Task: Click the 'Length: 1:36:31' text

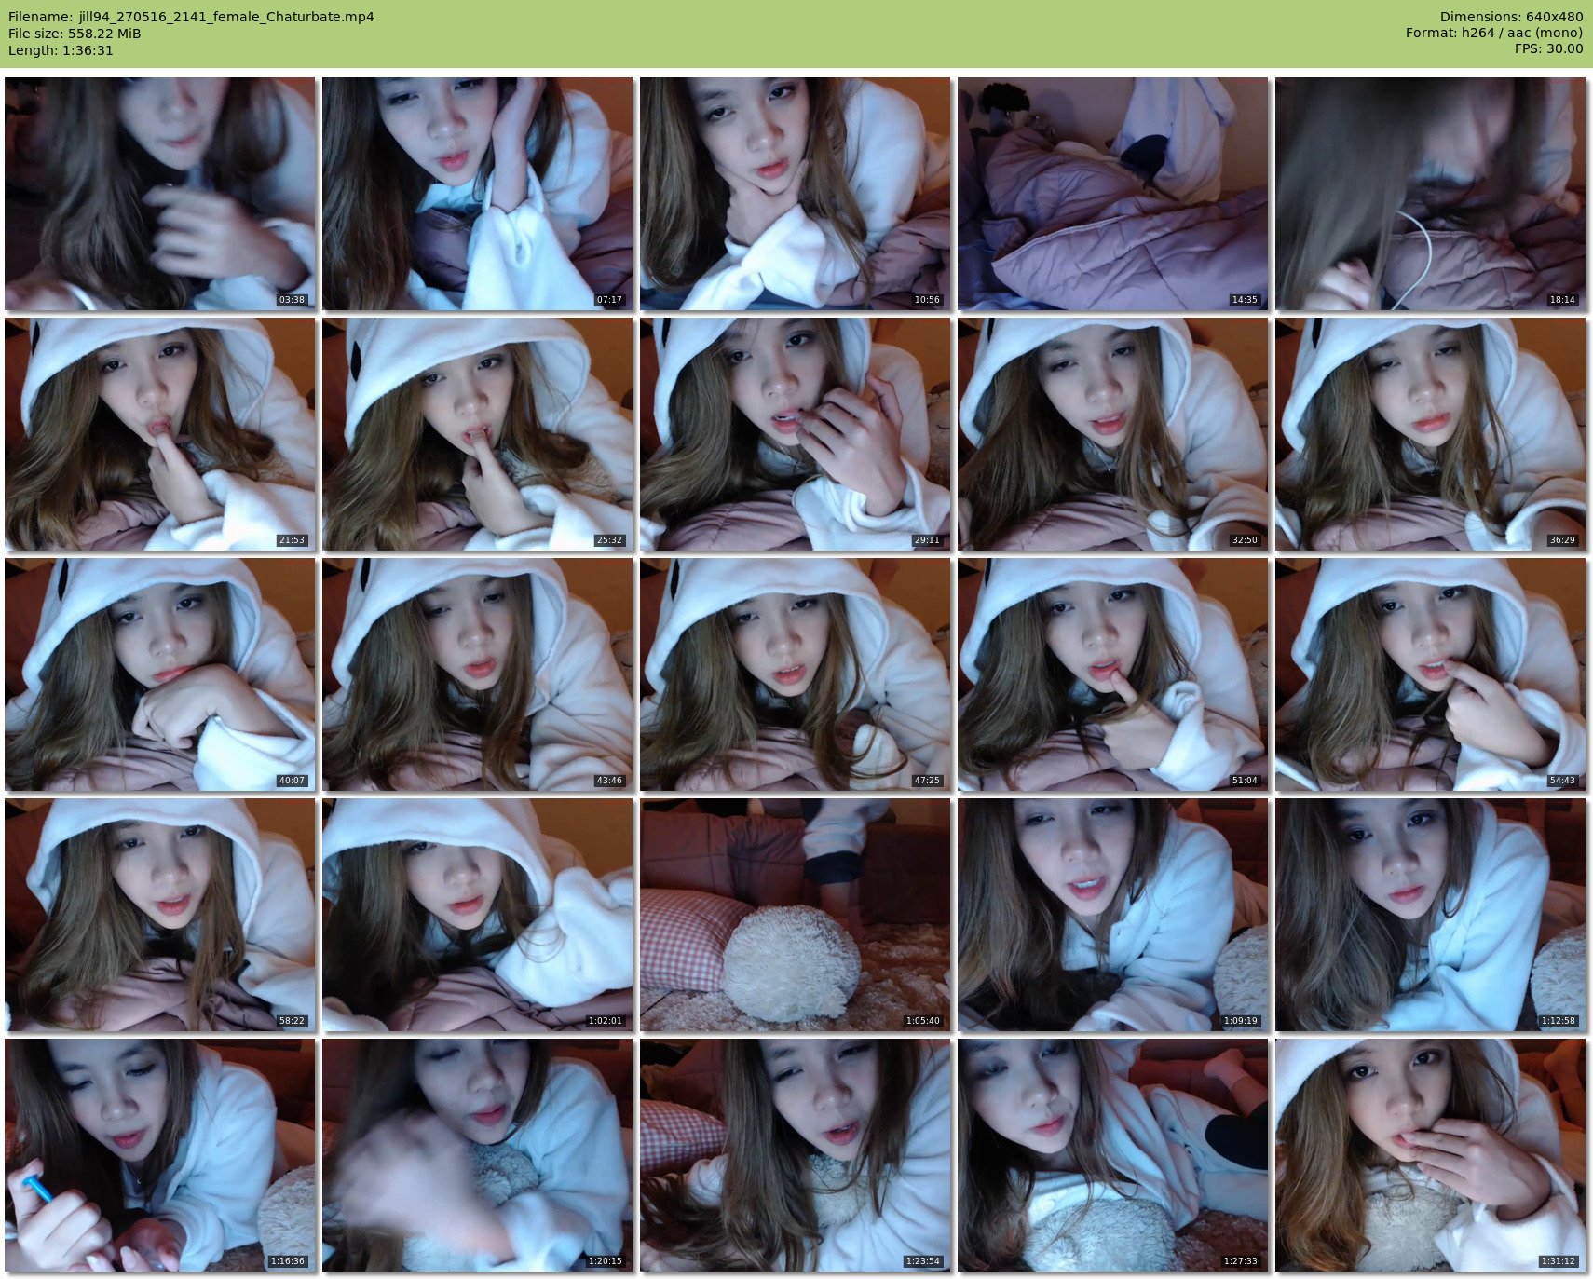Action: pos(61,50)
